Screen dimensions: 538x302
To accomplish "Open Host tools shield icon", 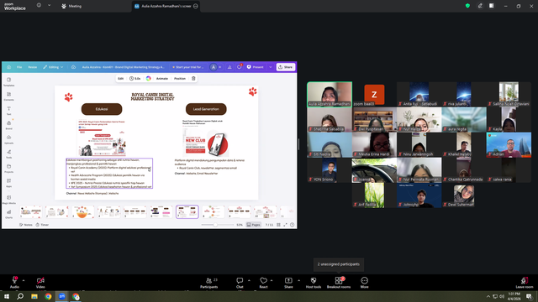I will click(314, 283).
